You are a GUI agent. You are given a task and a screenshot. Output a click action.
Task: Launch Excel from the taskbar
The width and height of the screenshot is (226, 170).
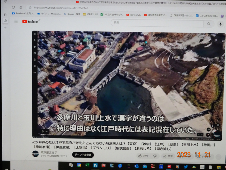coord(87,165)
